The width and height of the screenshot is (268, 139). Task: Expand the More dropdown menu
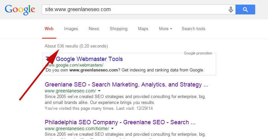coord(166,29)
